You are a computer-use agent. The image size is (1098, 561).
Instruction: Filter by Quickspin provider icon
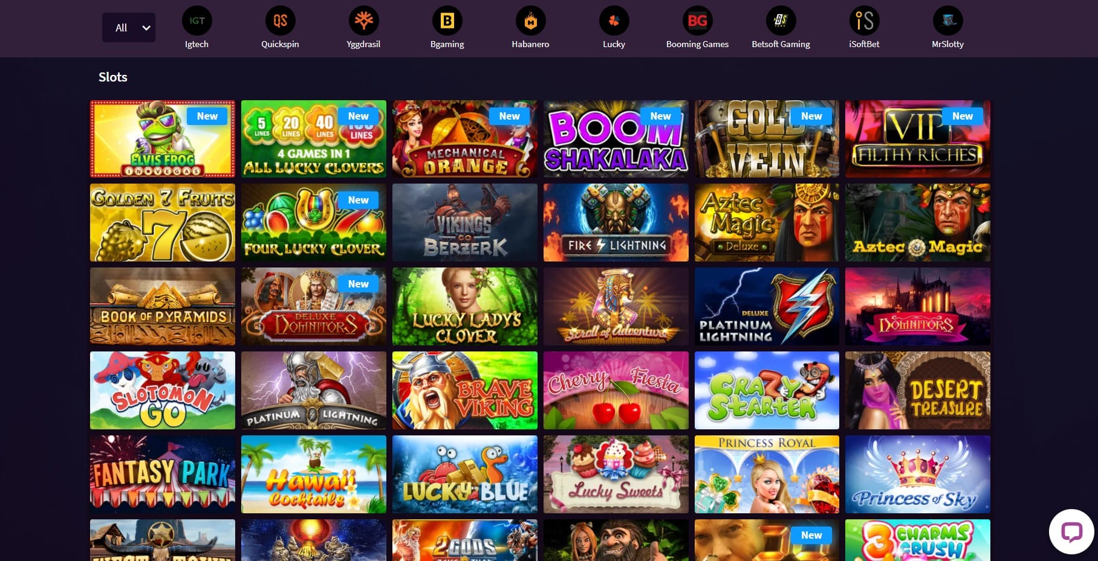tap(280, 21)
